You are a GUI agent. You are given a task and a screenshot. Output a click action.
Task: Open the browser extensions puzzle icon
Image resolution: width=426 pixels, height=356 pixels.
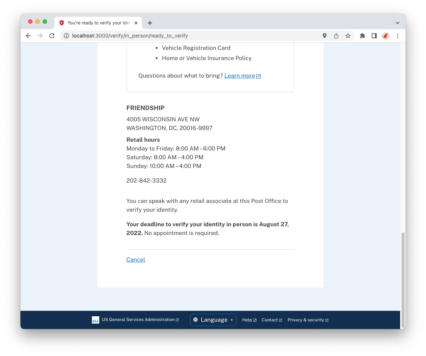click(363, 36)
